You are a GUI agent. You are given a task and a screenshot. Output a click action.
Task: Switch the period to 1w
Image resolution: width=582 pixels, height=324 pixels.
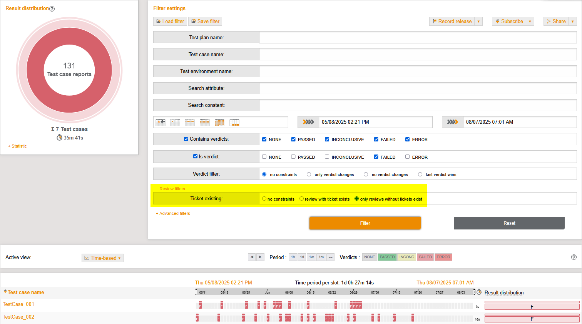tap(311, 257)
